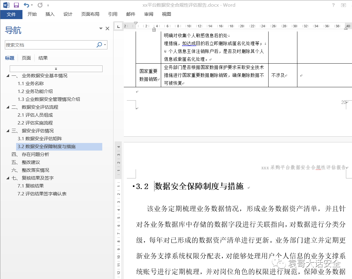
Task: Switch to the 页面 tab in navigation pane
Action: (27, 58)
